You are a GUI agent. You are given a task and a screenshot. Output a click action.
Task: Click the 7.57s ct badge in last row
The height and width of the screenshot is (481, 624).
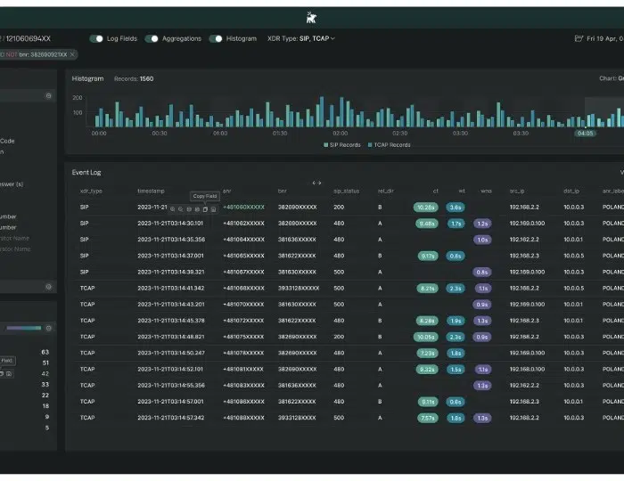pyautogui.click(x=427, y=418)
